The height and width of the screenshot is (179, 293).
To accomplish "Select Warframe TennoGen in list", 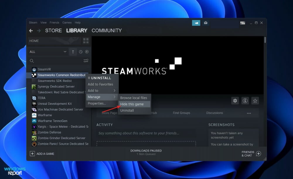I will 52,121.
